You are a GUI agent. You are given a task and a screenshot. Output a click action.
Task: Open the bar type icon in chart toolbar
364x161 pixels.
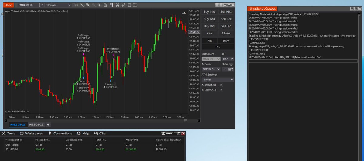(x=76, y=5)
